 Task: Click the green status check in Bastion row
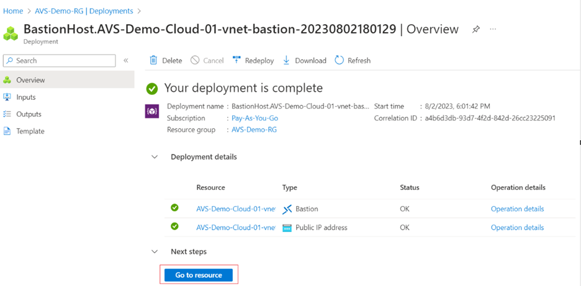coord(174,208)
